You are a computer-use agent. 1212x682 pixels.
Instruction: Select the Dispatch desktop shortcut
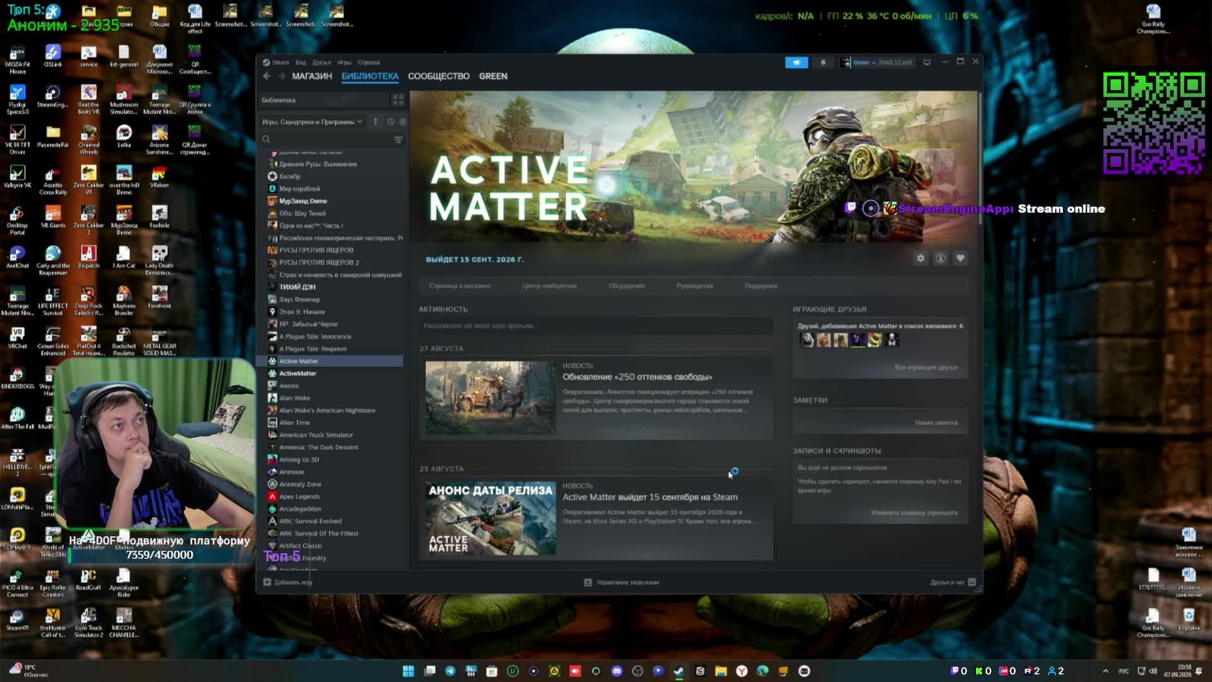pos(88,258)
